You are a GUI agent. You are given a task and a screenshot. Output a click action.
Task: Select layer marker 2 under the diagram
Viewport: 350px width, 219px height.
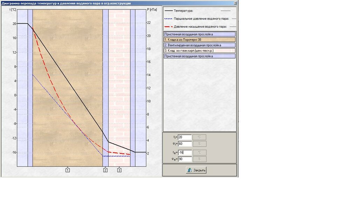click(x=105, y=170)
